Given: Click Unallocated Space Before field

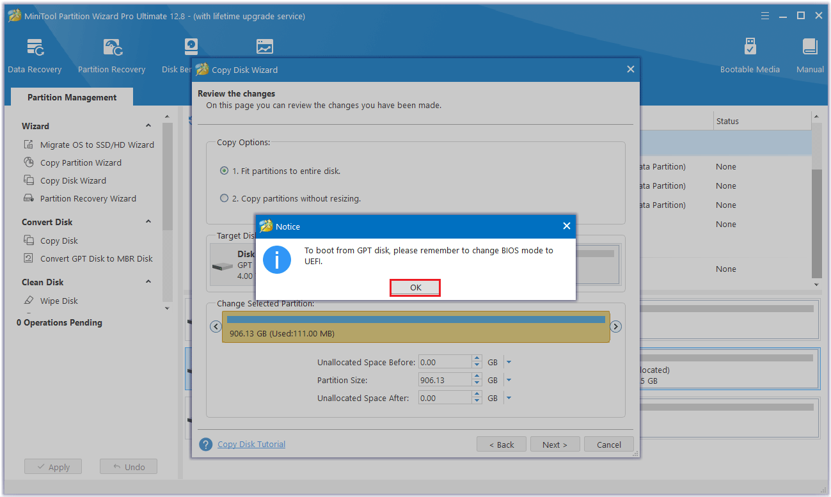Looking at the screenshot, I should tap(445, 362).
